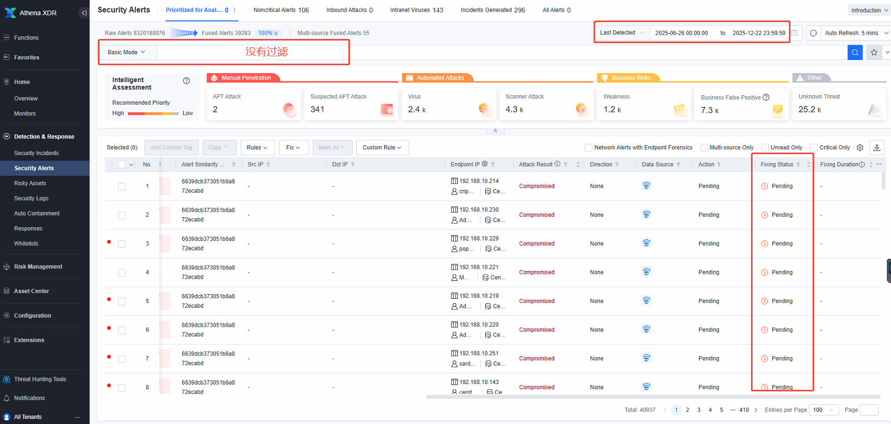Image resolution: width=891 pixels, height=424 pixels.
Task: Open column settings gear next to Critical Only
Action: (x=860, y=147)
